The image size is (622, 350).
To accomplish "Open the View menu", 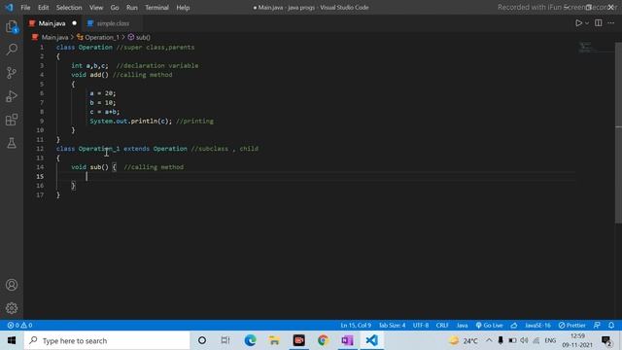I will click(96, 8).
